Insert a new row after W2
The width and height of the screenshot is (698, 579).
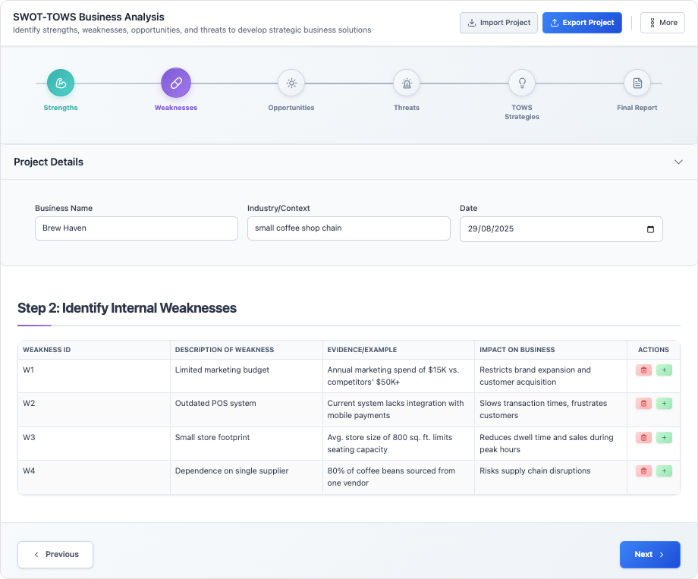664,403
